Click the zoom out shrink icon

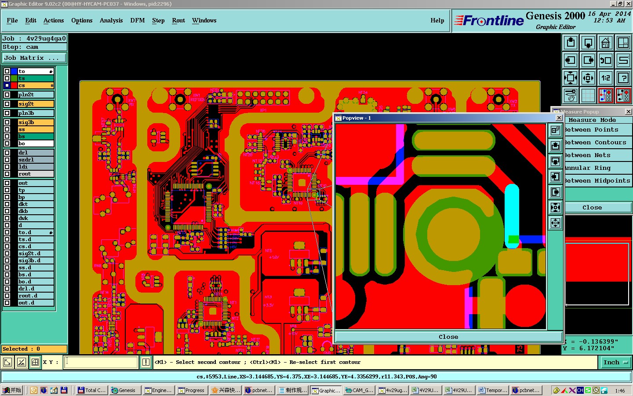(x=588, y=78)
